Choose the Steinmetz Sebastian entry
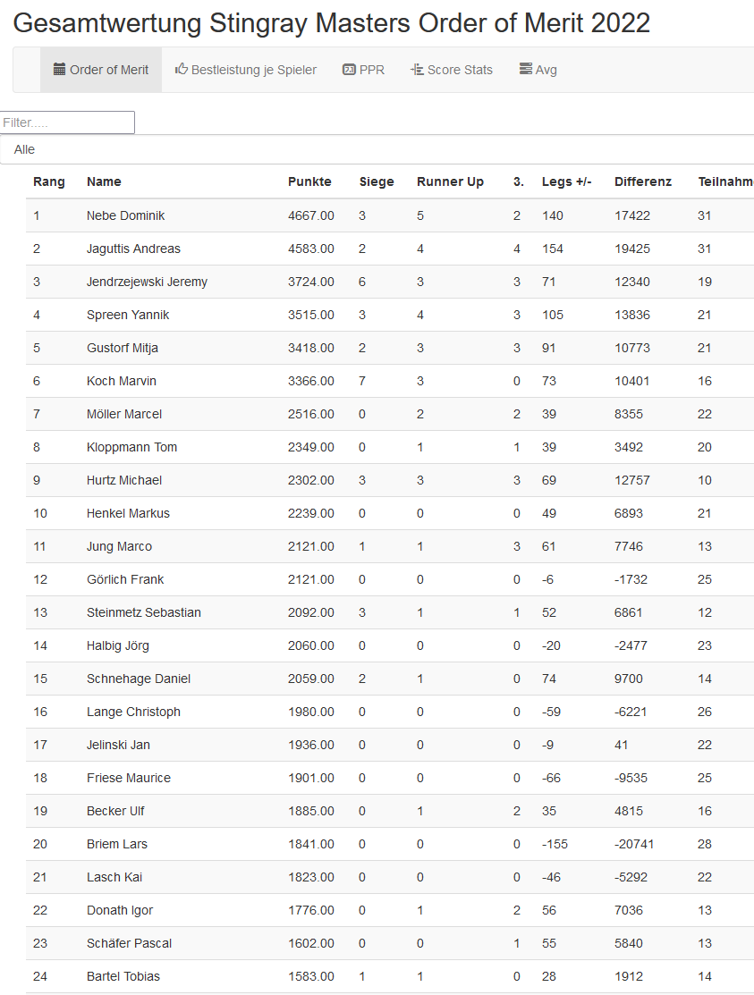This screenshot has height=995, width=754. point(143,612)
